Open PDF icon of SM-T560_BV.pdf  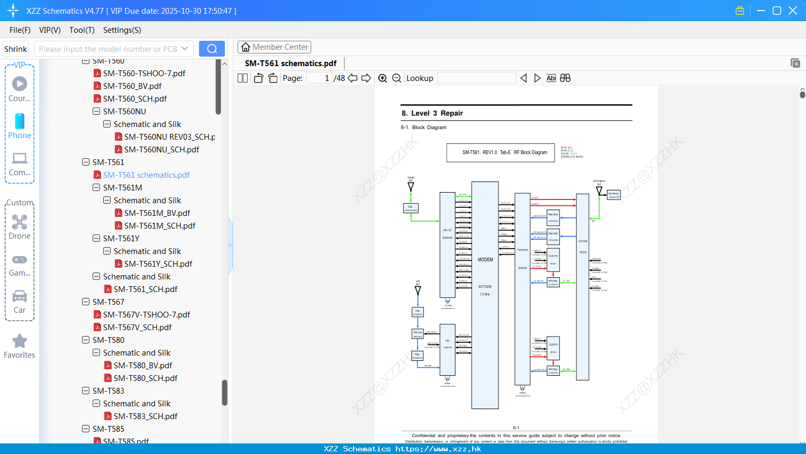coord(97,86)
